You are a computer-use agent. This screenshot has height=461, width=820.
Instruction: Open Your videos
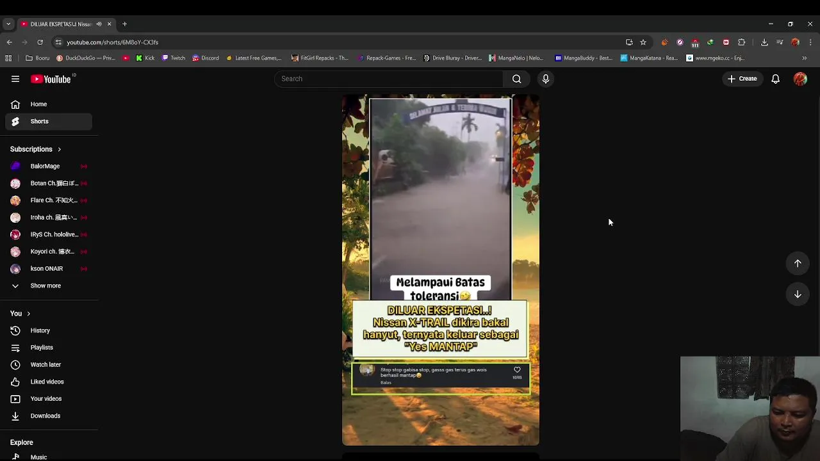point(49,398)
